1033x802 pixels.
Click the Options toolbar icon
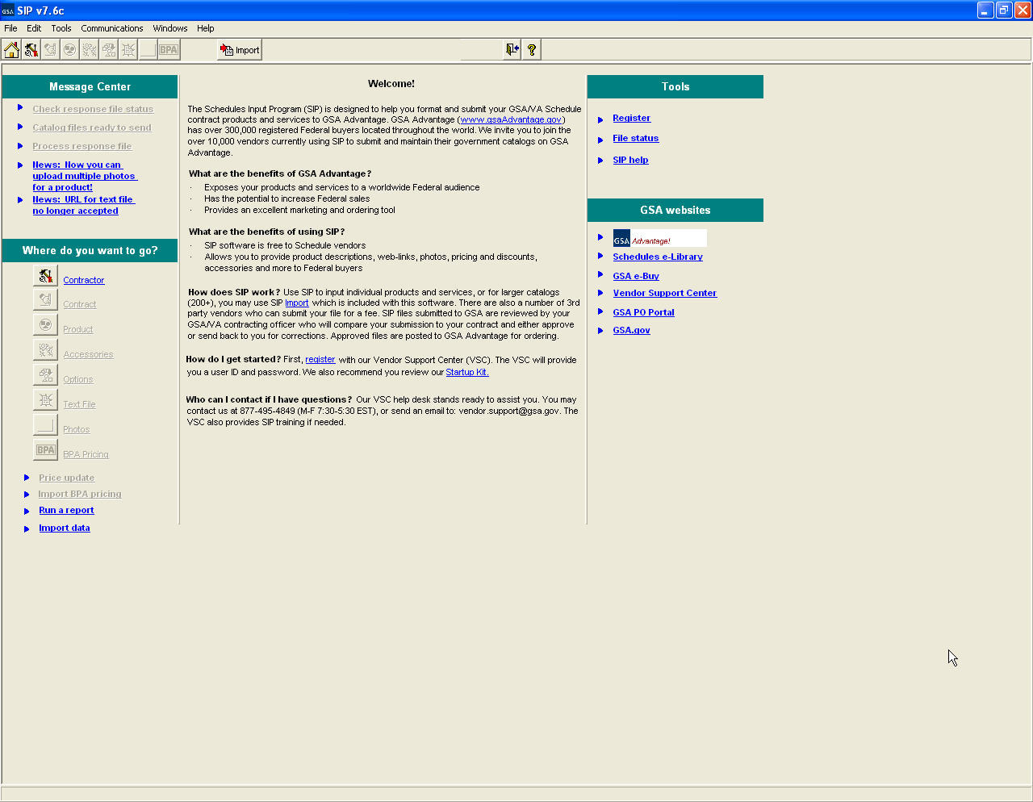[x=108, y=50]
